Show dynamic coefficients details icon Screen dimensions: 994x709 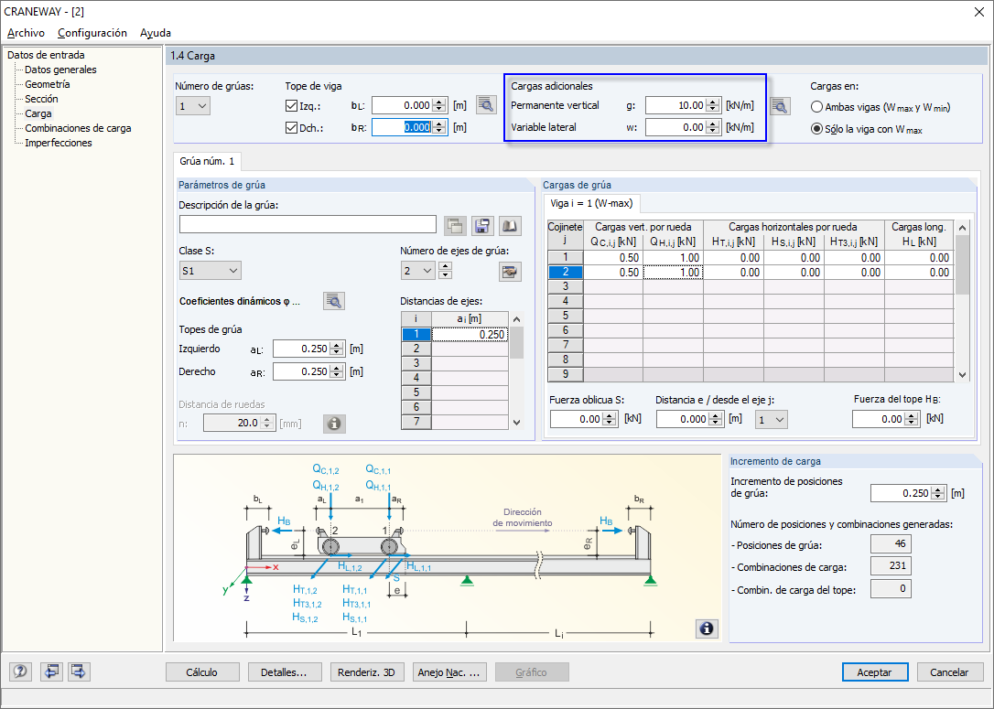click(334, 301)
